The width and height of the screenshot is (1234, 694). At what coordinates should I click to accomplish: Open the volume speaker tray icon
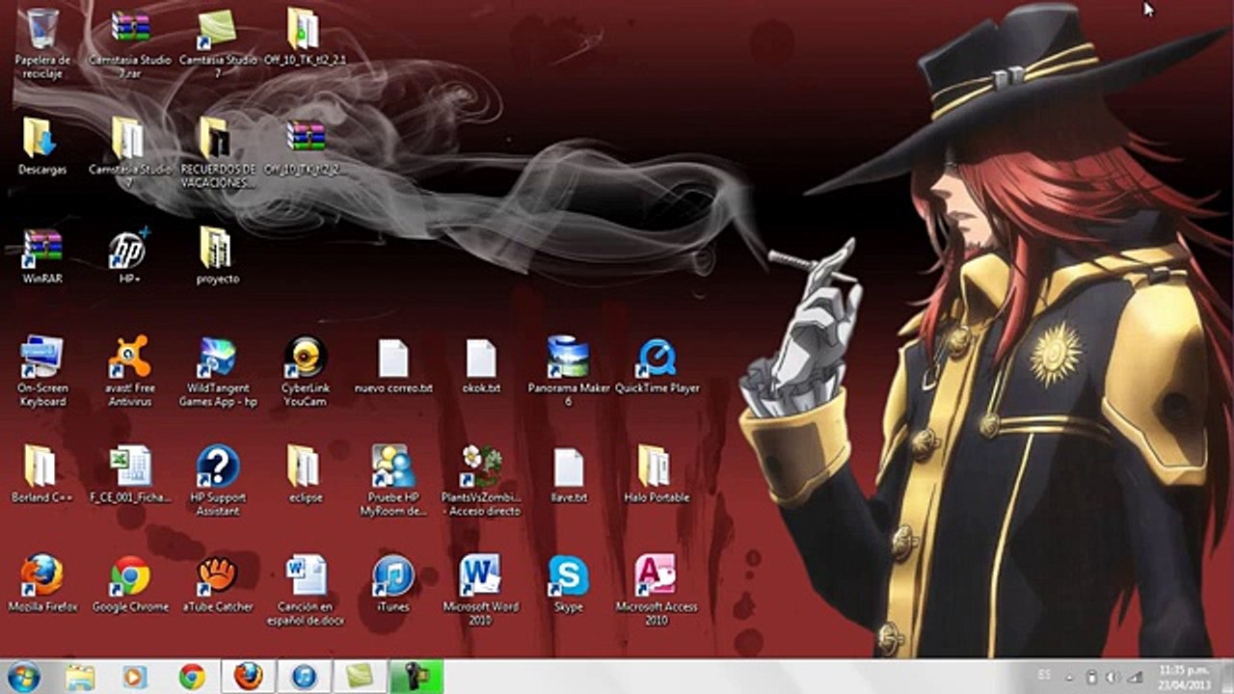coord(1113,677)
